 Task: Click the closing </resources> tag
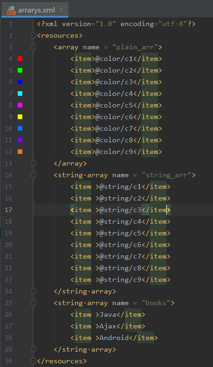[x=62, y=361]
